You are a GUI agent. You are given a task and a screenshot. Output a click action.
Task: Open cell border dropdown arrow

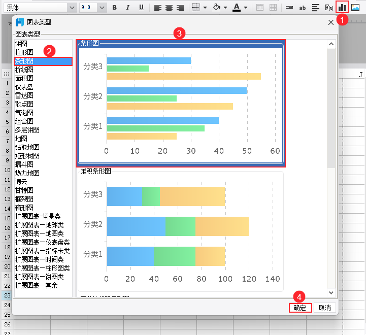click(205, 8)
